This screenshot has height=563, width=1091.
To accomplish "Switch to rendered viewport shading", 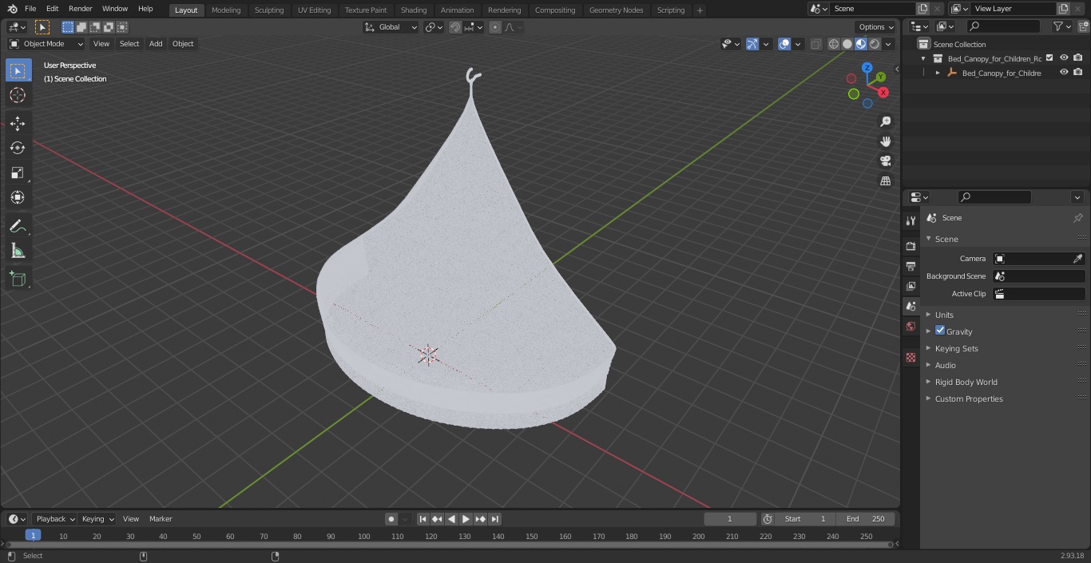I will pos(875,44).
